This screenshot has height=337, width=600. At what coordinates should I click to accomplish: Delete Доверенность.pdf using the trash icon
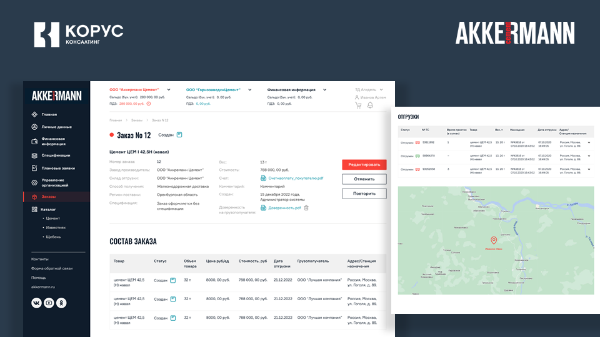coord(306,208)
